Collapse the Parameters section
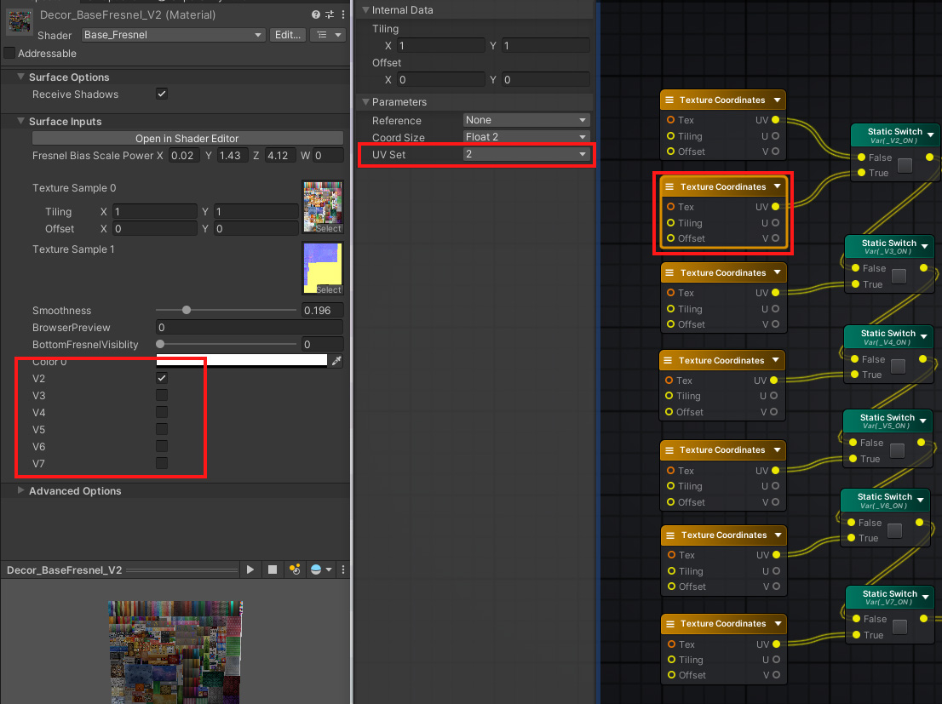The height and width of the screenshot is (704, 942). pyautogui.click(x=365, y=102)
